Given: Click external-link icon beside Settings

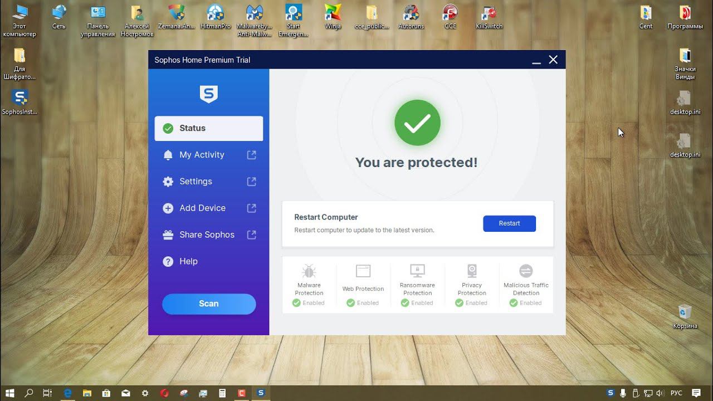Looking at the screenshot, I should (252, 182).
